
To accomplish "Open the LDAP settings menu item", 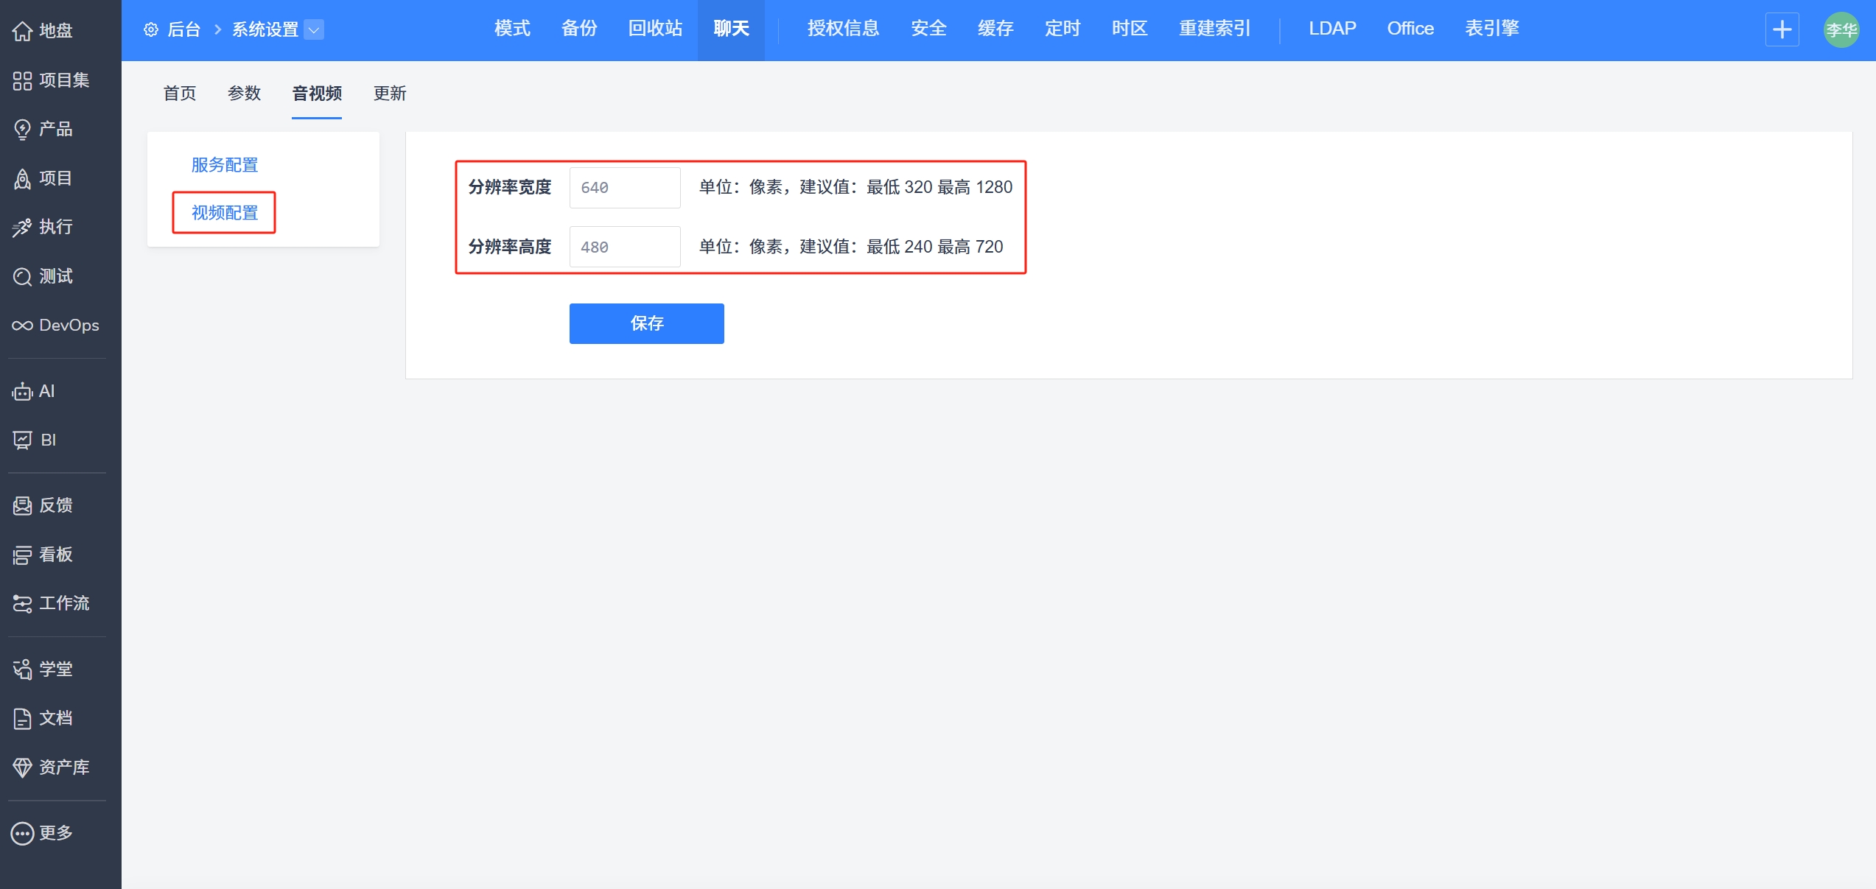I will [x=1331, y=29].
